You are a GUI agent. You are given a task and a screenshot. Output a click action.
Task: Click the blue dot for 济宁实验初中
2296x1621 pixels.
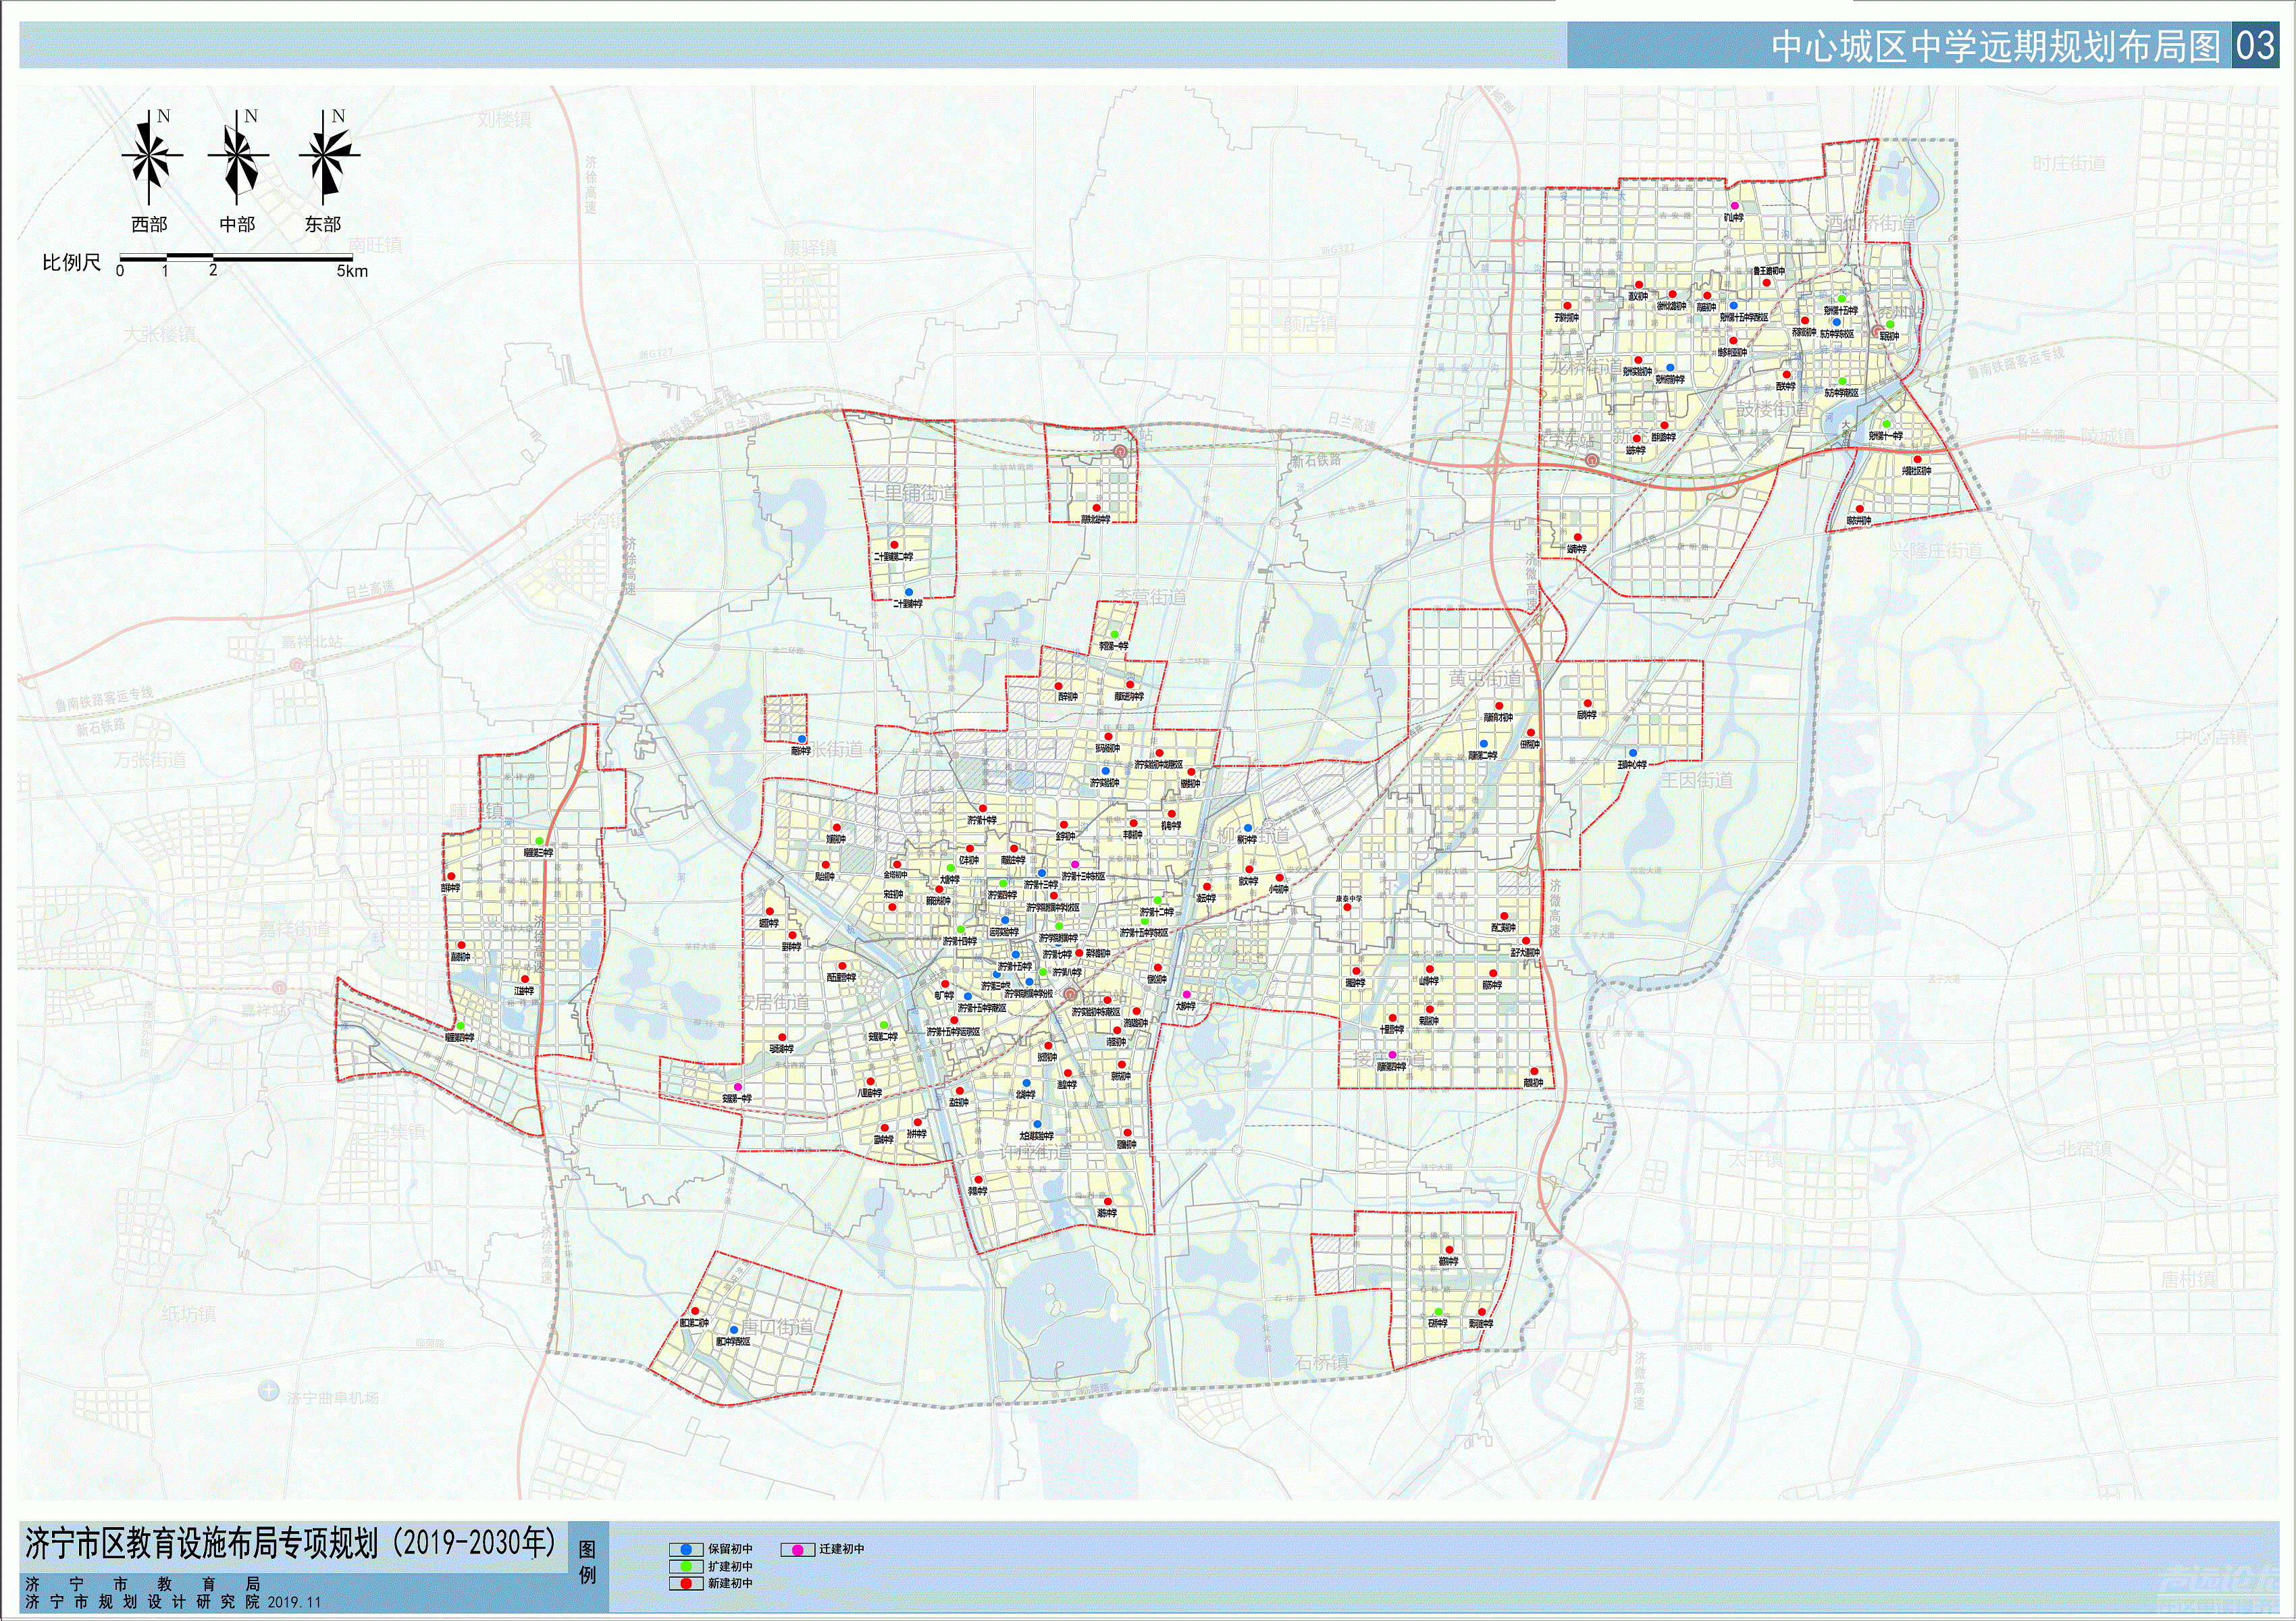point(1105,771)
